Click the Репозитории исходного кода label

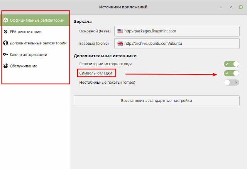coord(106,64)
